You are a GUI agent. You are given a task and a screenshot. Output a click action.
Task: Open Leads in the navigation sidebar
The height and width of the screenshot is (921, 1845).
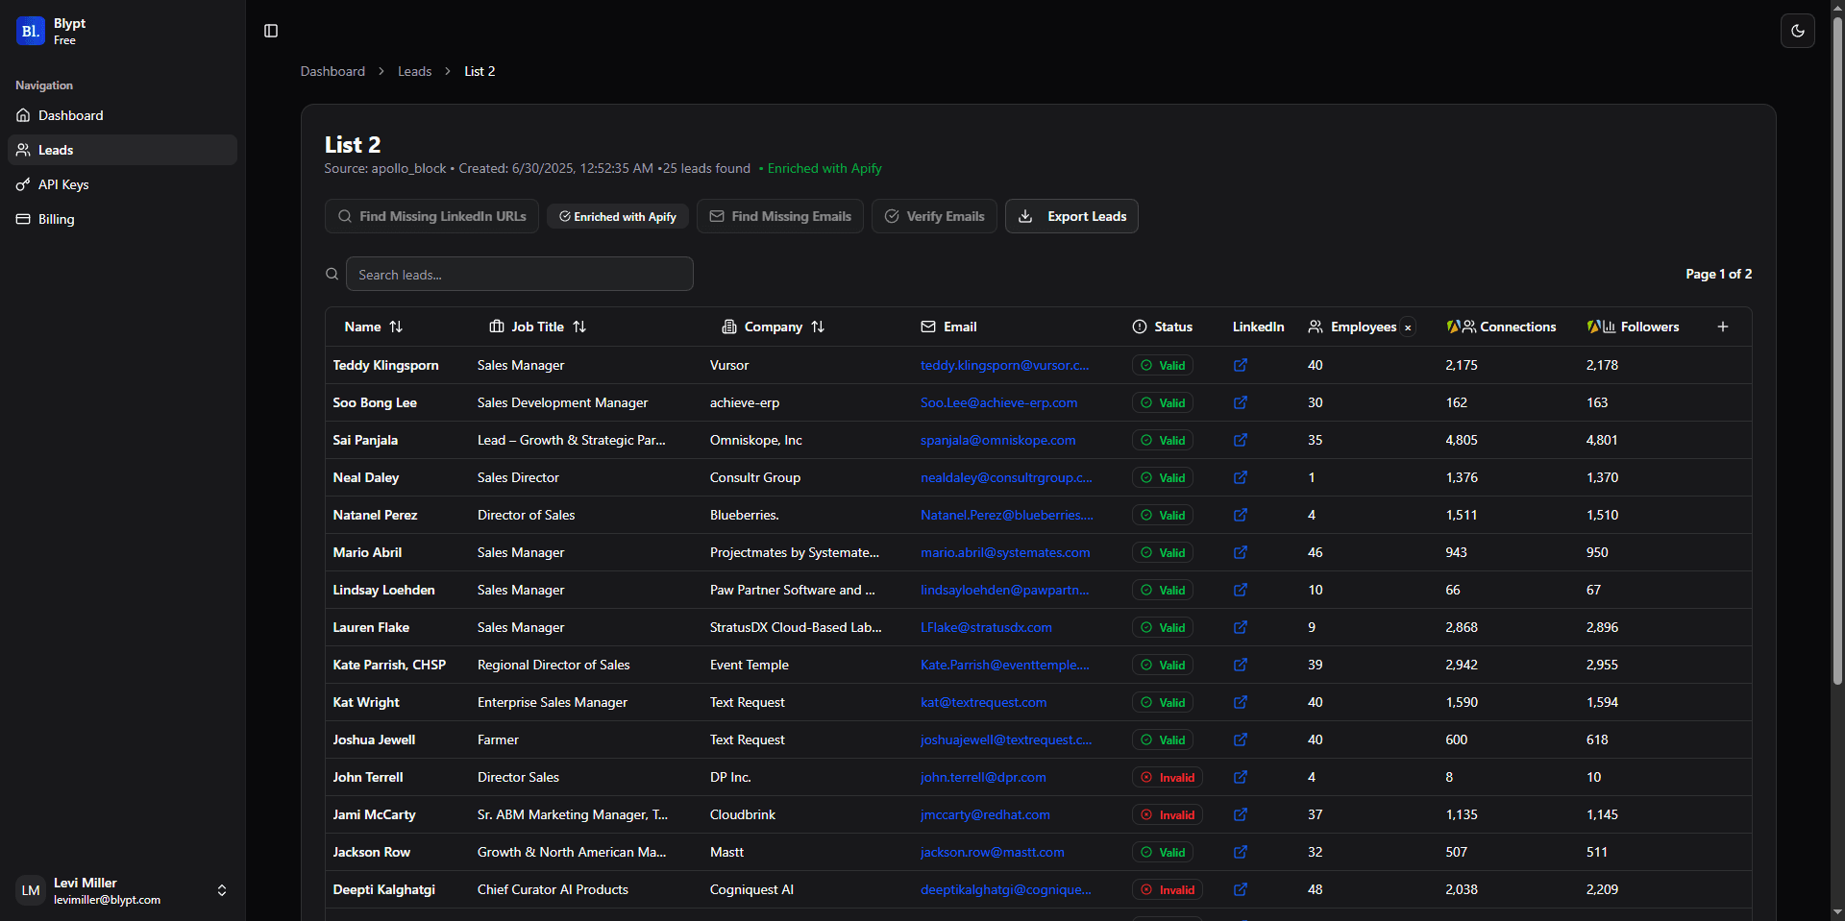pos(122,150)
